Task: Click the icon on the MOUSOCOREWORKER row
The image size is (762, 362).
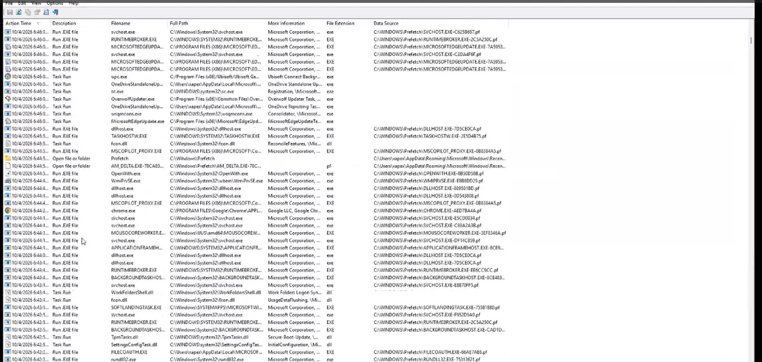Action: pyautogui.click(x=8, y=233)
